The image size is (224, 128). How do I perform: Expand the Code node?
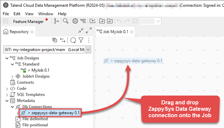(7, 89)
